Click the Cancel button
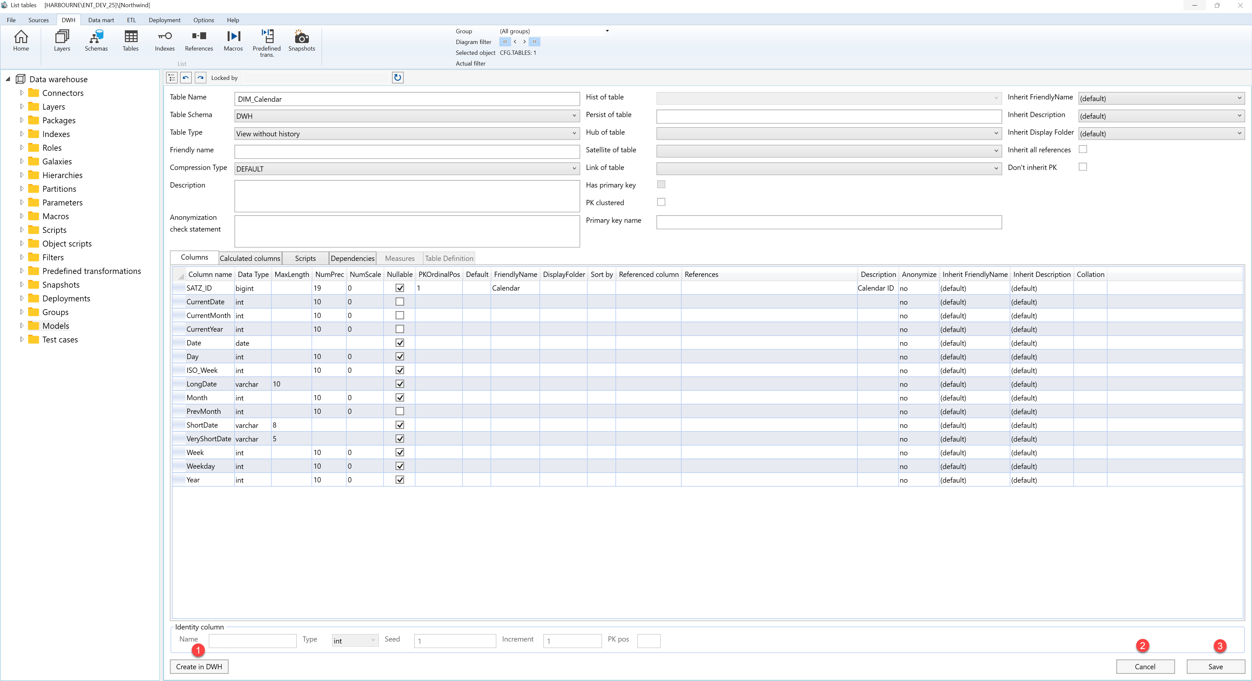The height and width of the screenshot is (681, 1252). pos(1145,666)
